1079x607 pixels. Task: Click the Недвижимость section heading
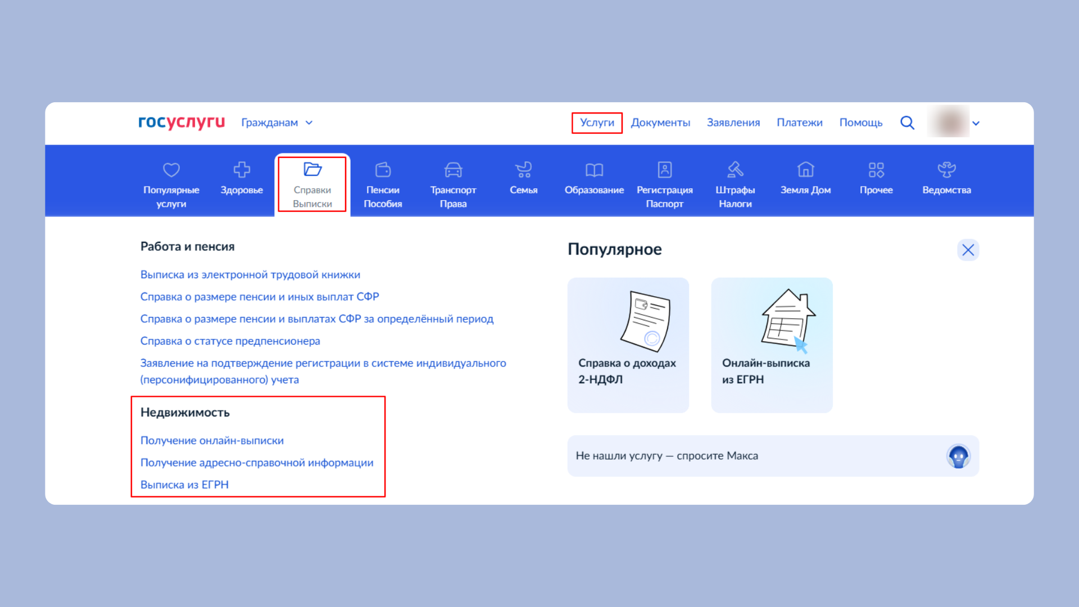coord(185,413)
